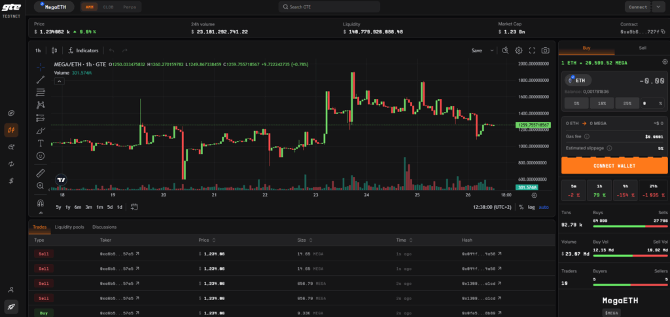Open the MegaETH network selector
670x317 pixels.
pyautogui.click(x=54, y=7)
